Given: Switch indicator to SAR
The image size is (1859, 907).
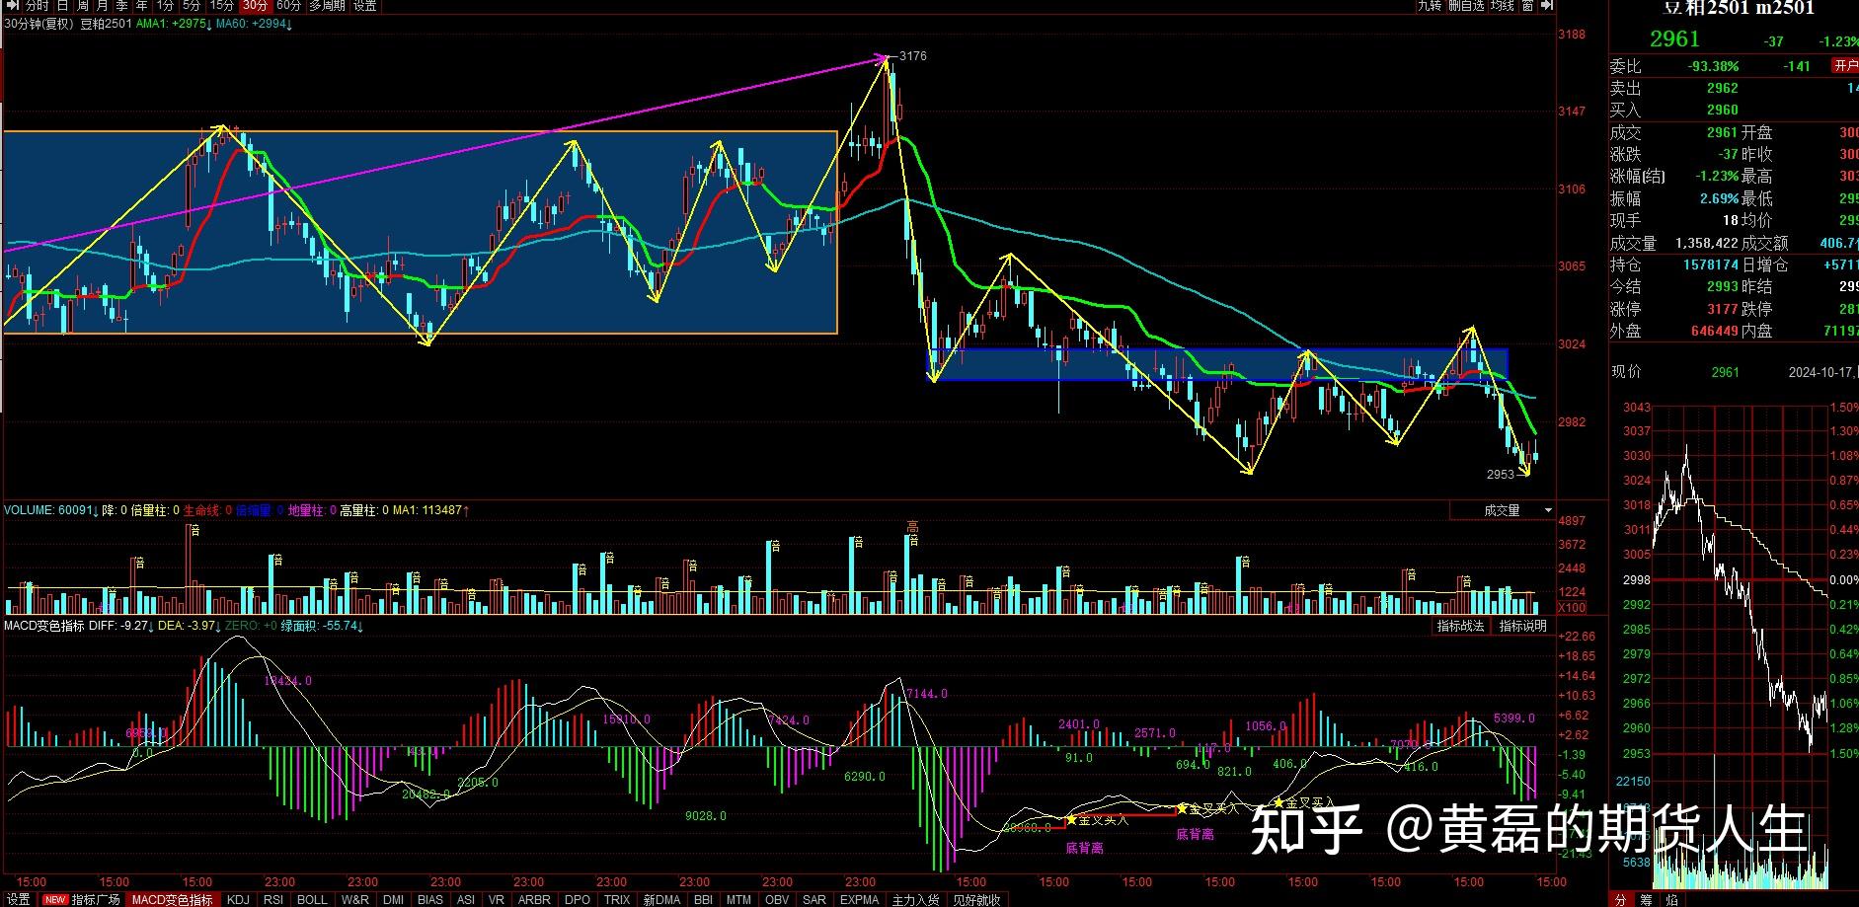Looking at the screenshot, I should (x=814, y=900).
